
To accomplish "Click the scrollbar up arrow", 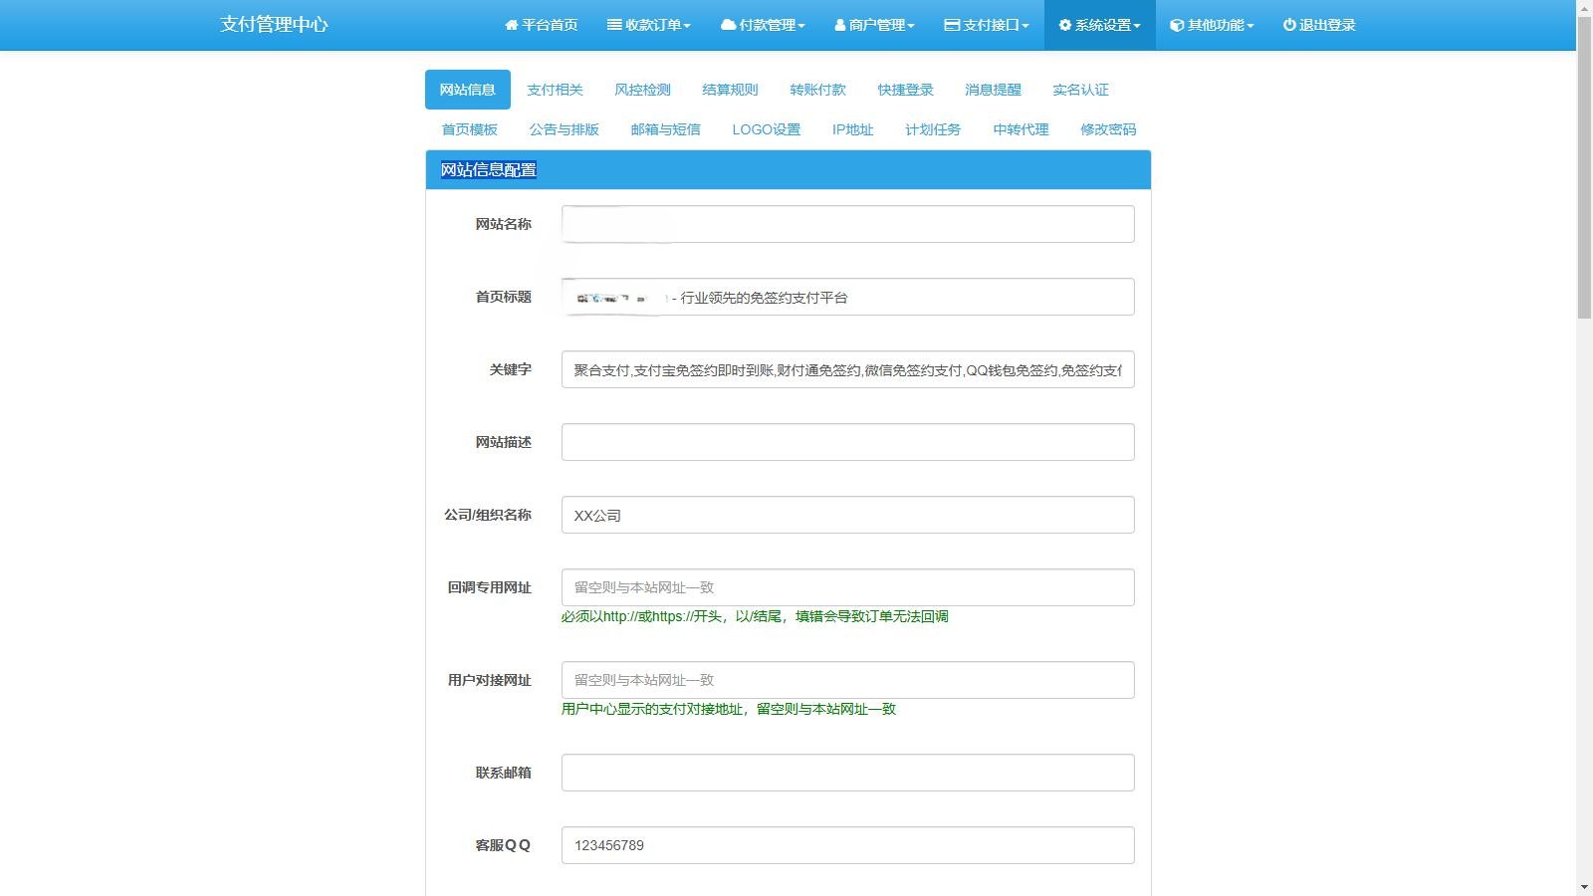I will (x=1584, y=8).
